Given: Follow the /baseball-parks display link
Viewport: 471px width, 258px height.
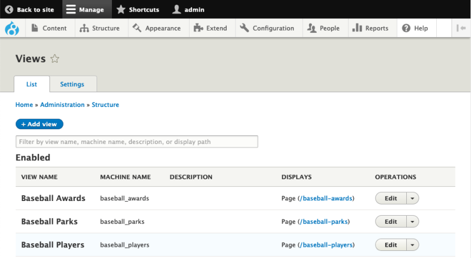Looking at the screenshot, I should [x=323, y=222].
